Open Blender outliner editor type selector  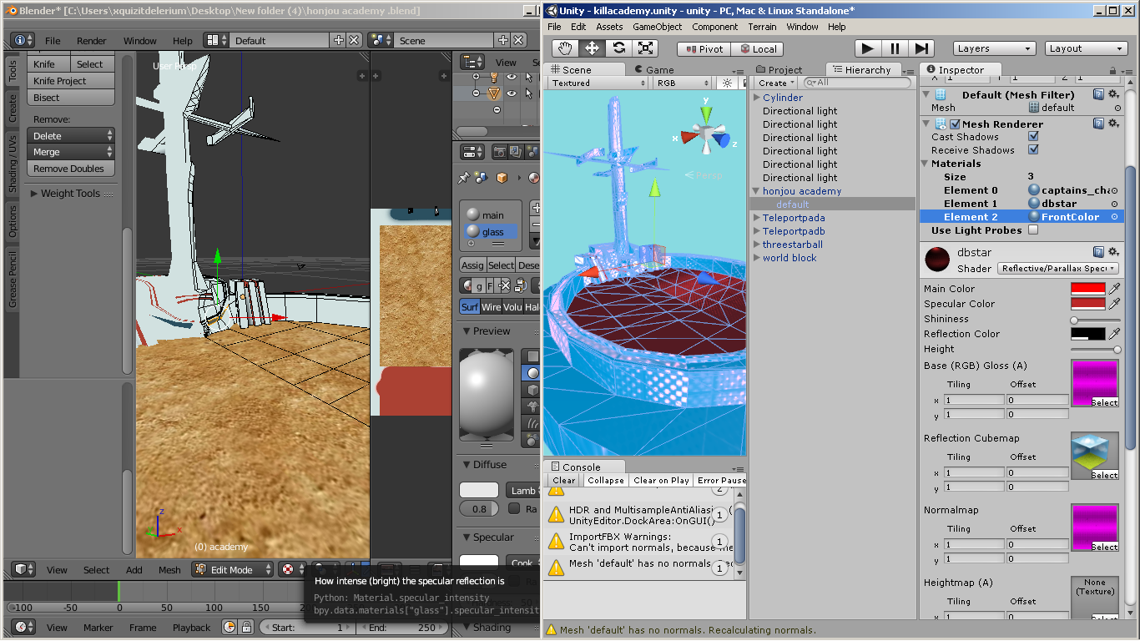coord(472,62)
